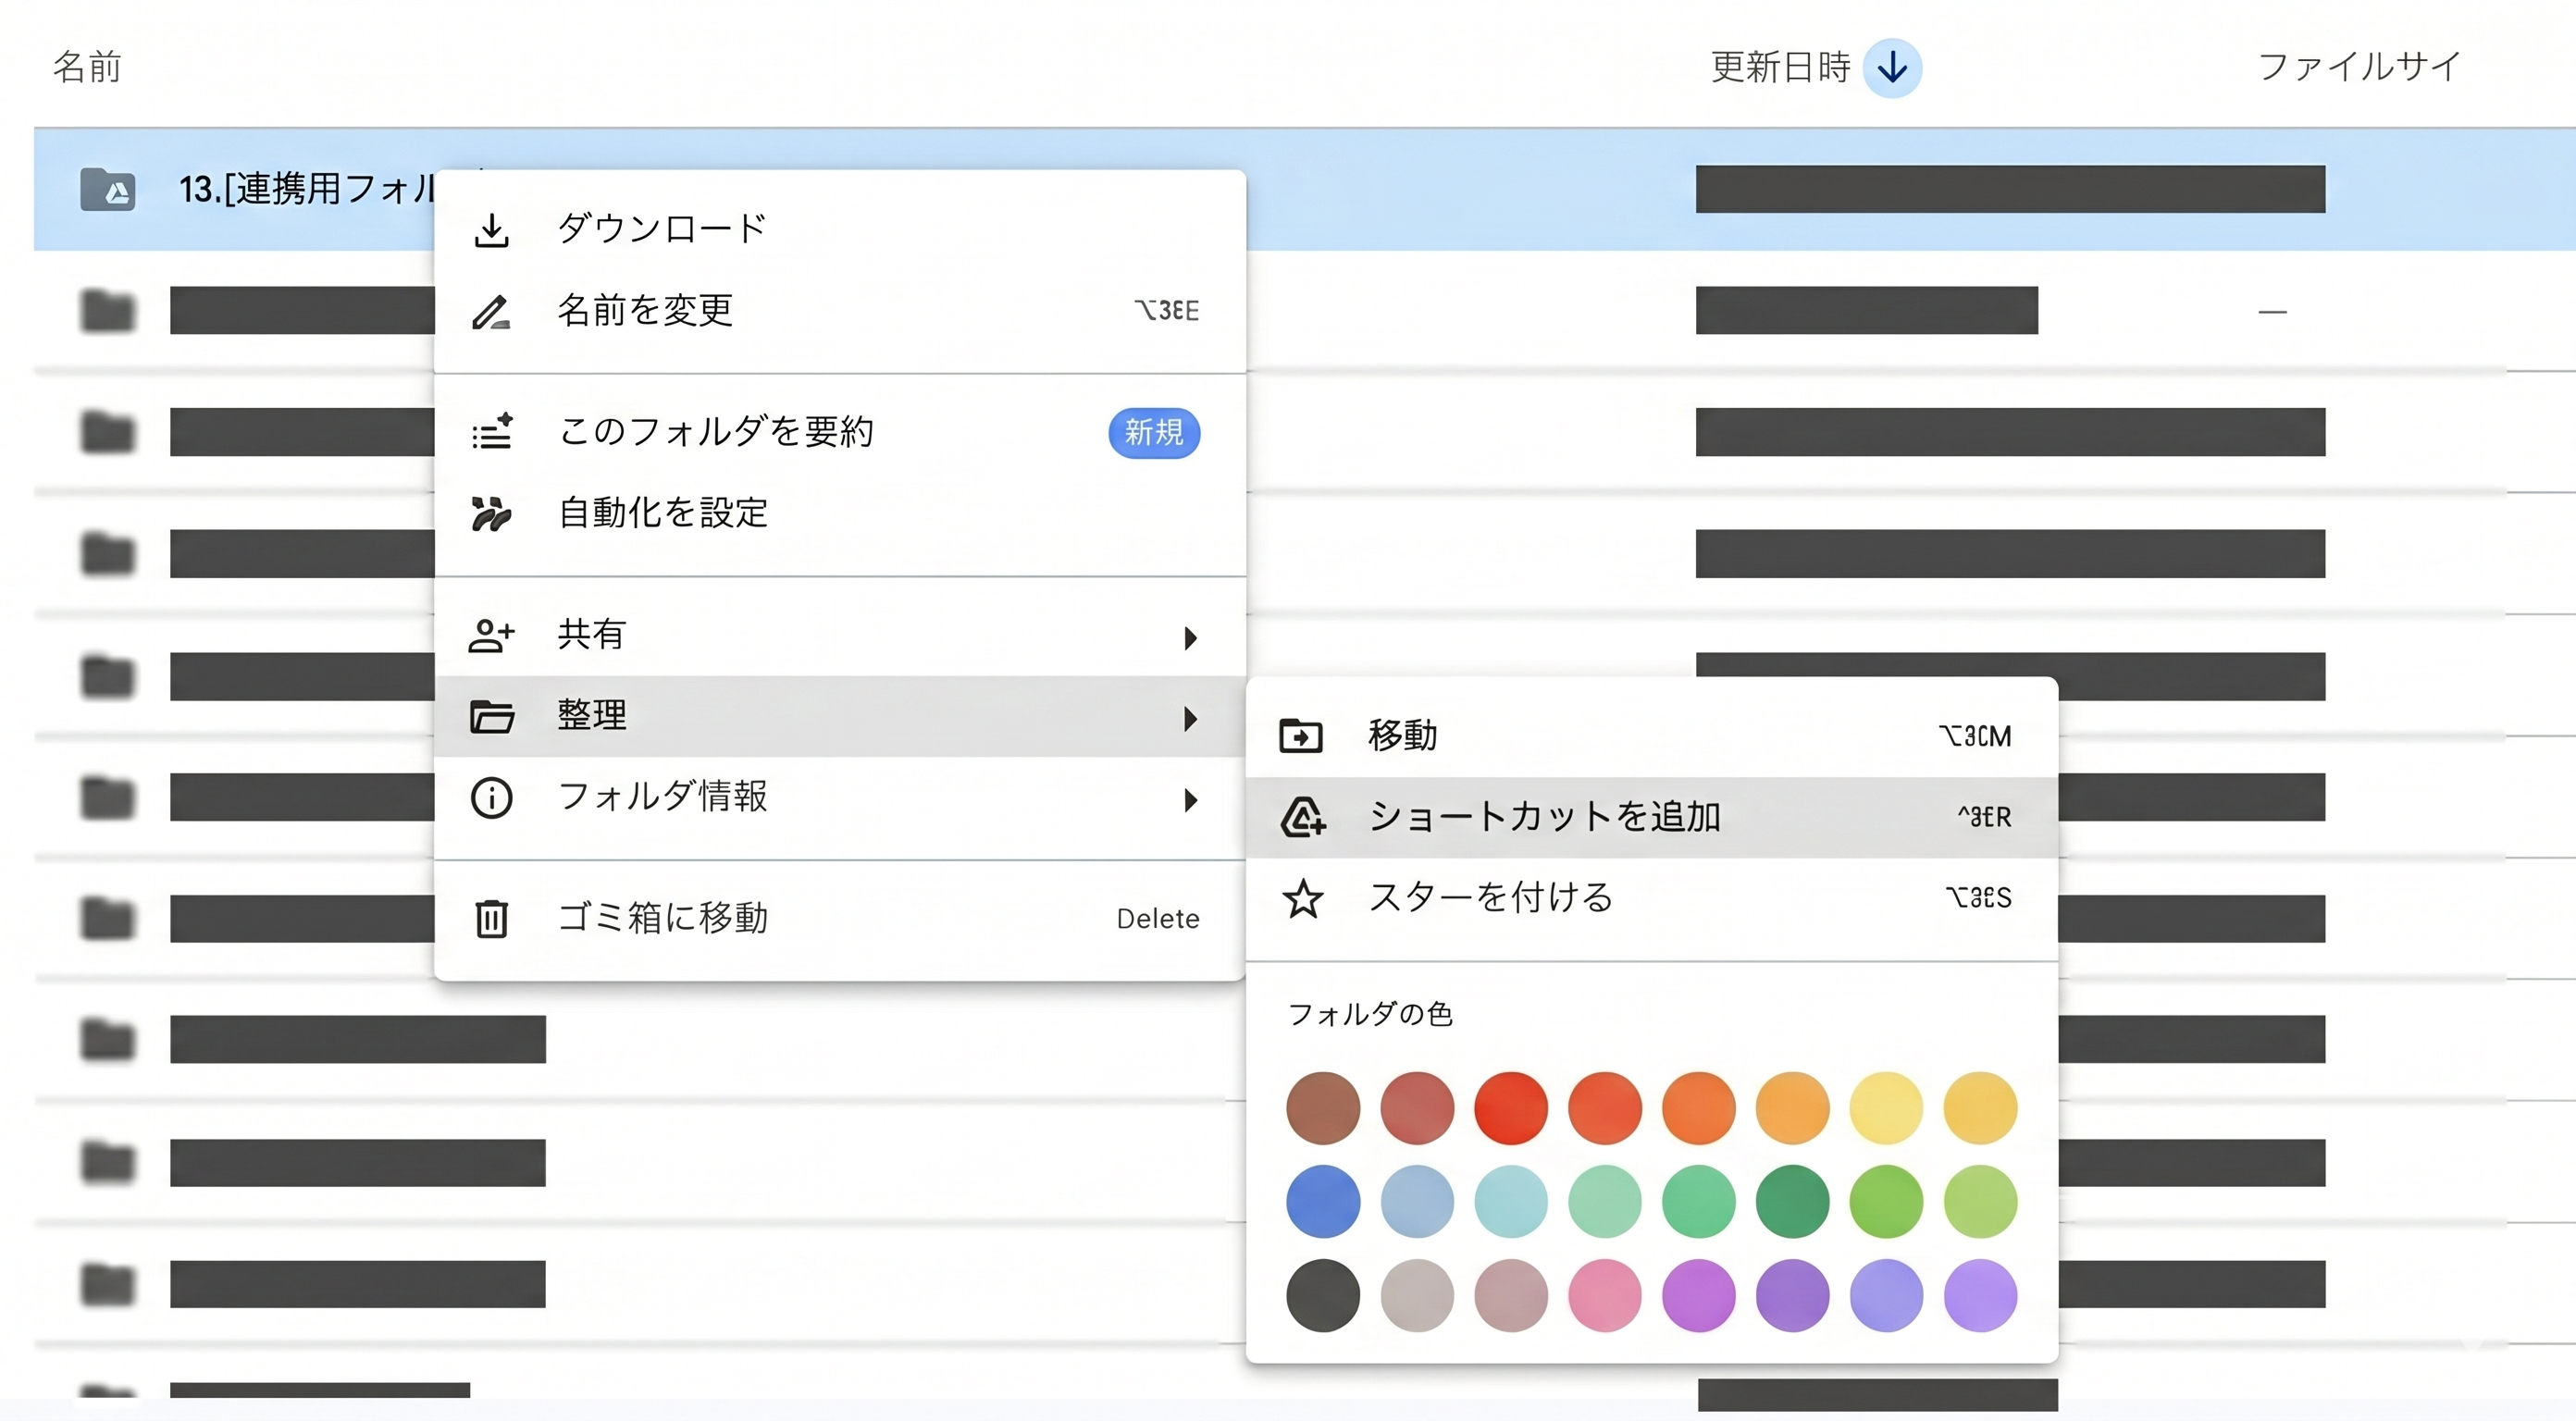Toggle sort direction arrow beside 更新日時
Viewport: 2576px width, 1421px height.
(1892, 68)
